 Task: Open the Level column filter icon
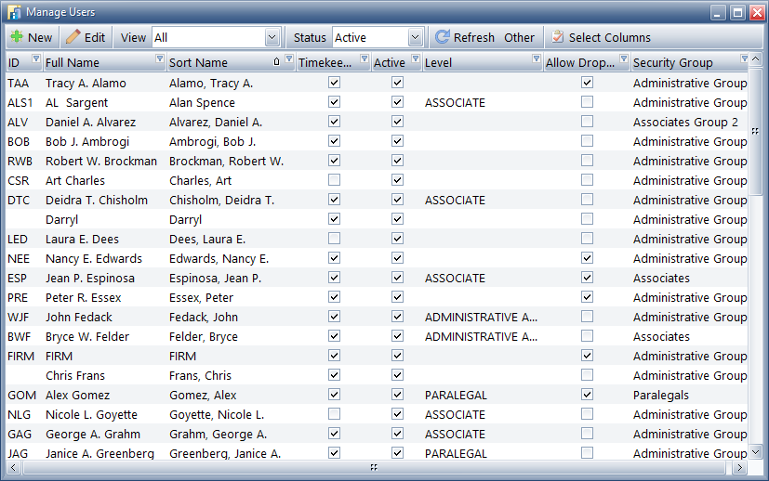coord(536,58)
